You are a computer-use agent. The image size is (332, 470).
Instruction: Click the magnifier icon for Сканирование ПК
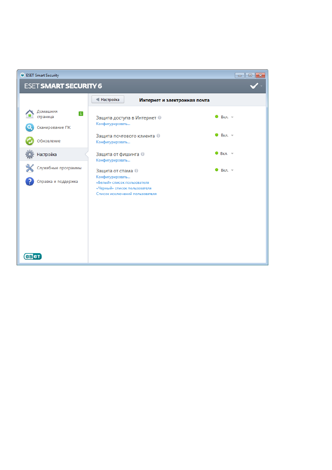30,127
